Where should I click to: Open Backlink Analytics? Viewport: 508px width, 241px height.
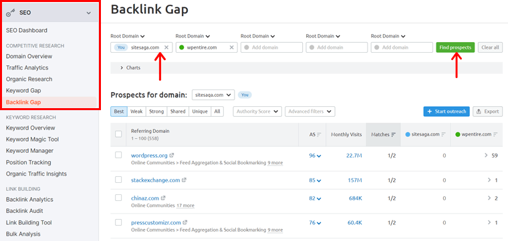click(29, 200)
